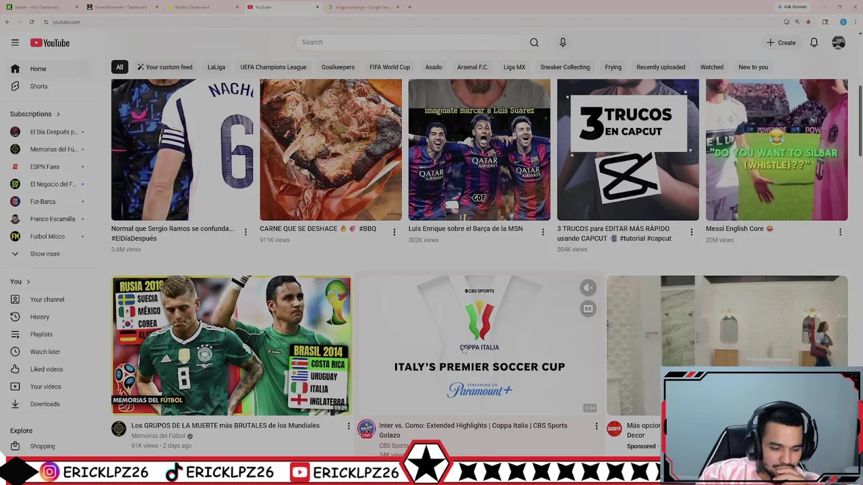Open the notifications bell
The width and height of the screenshot is (863, 485).
814,42
